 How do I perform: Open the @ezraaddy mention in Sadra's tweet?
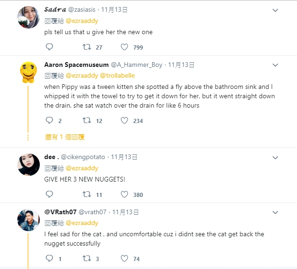(x=82, y=21)
